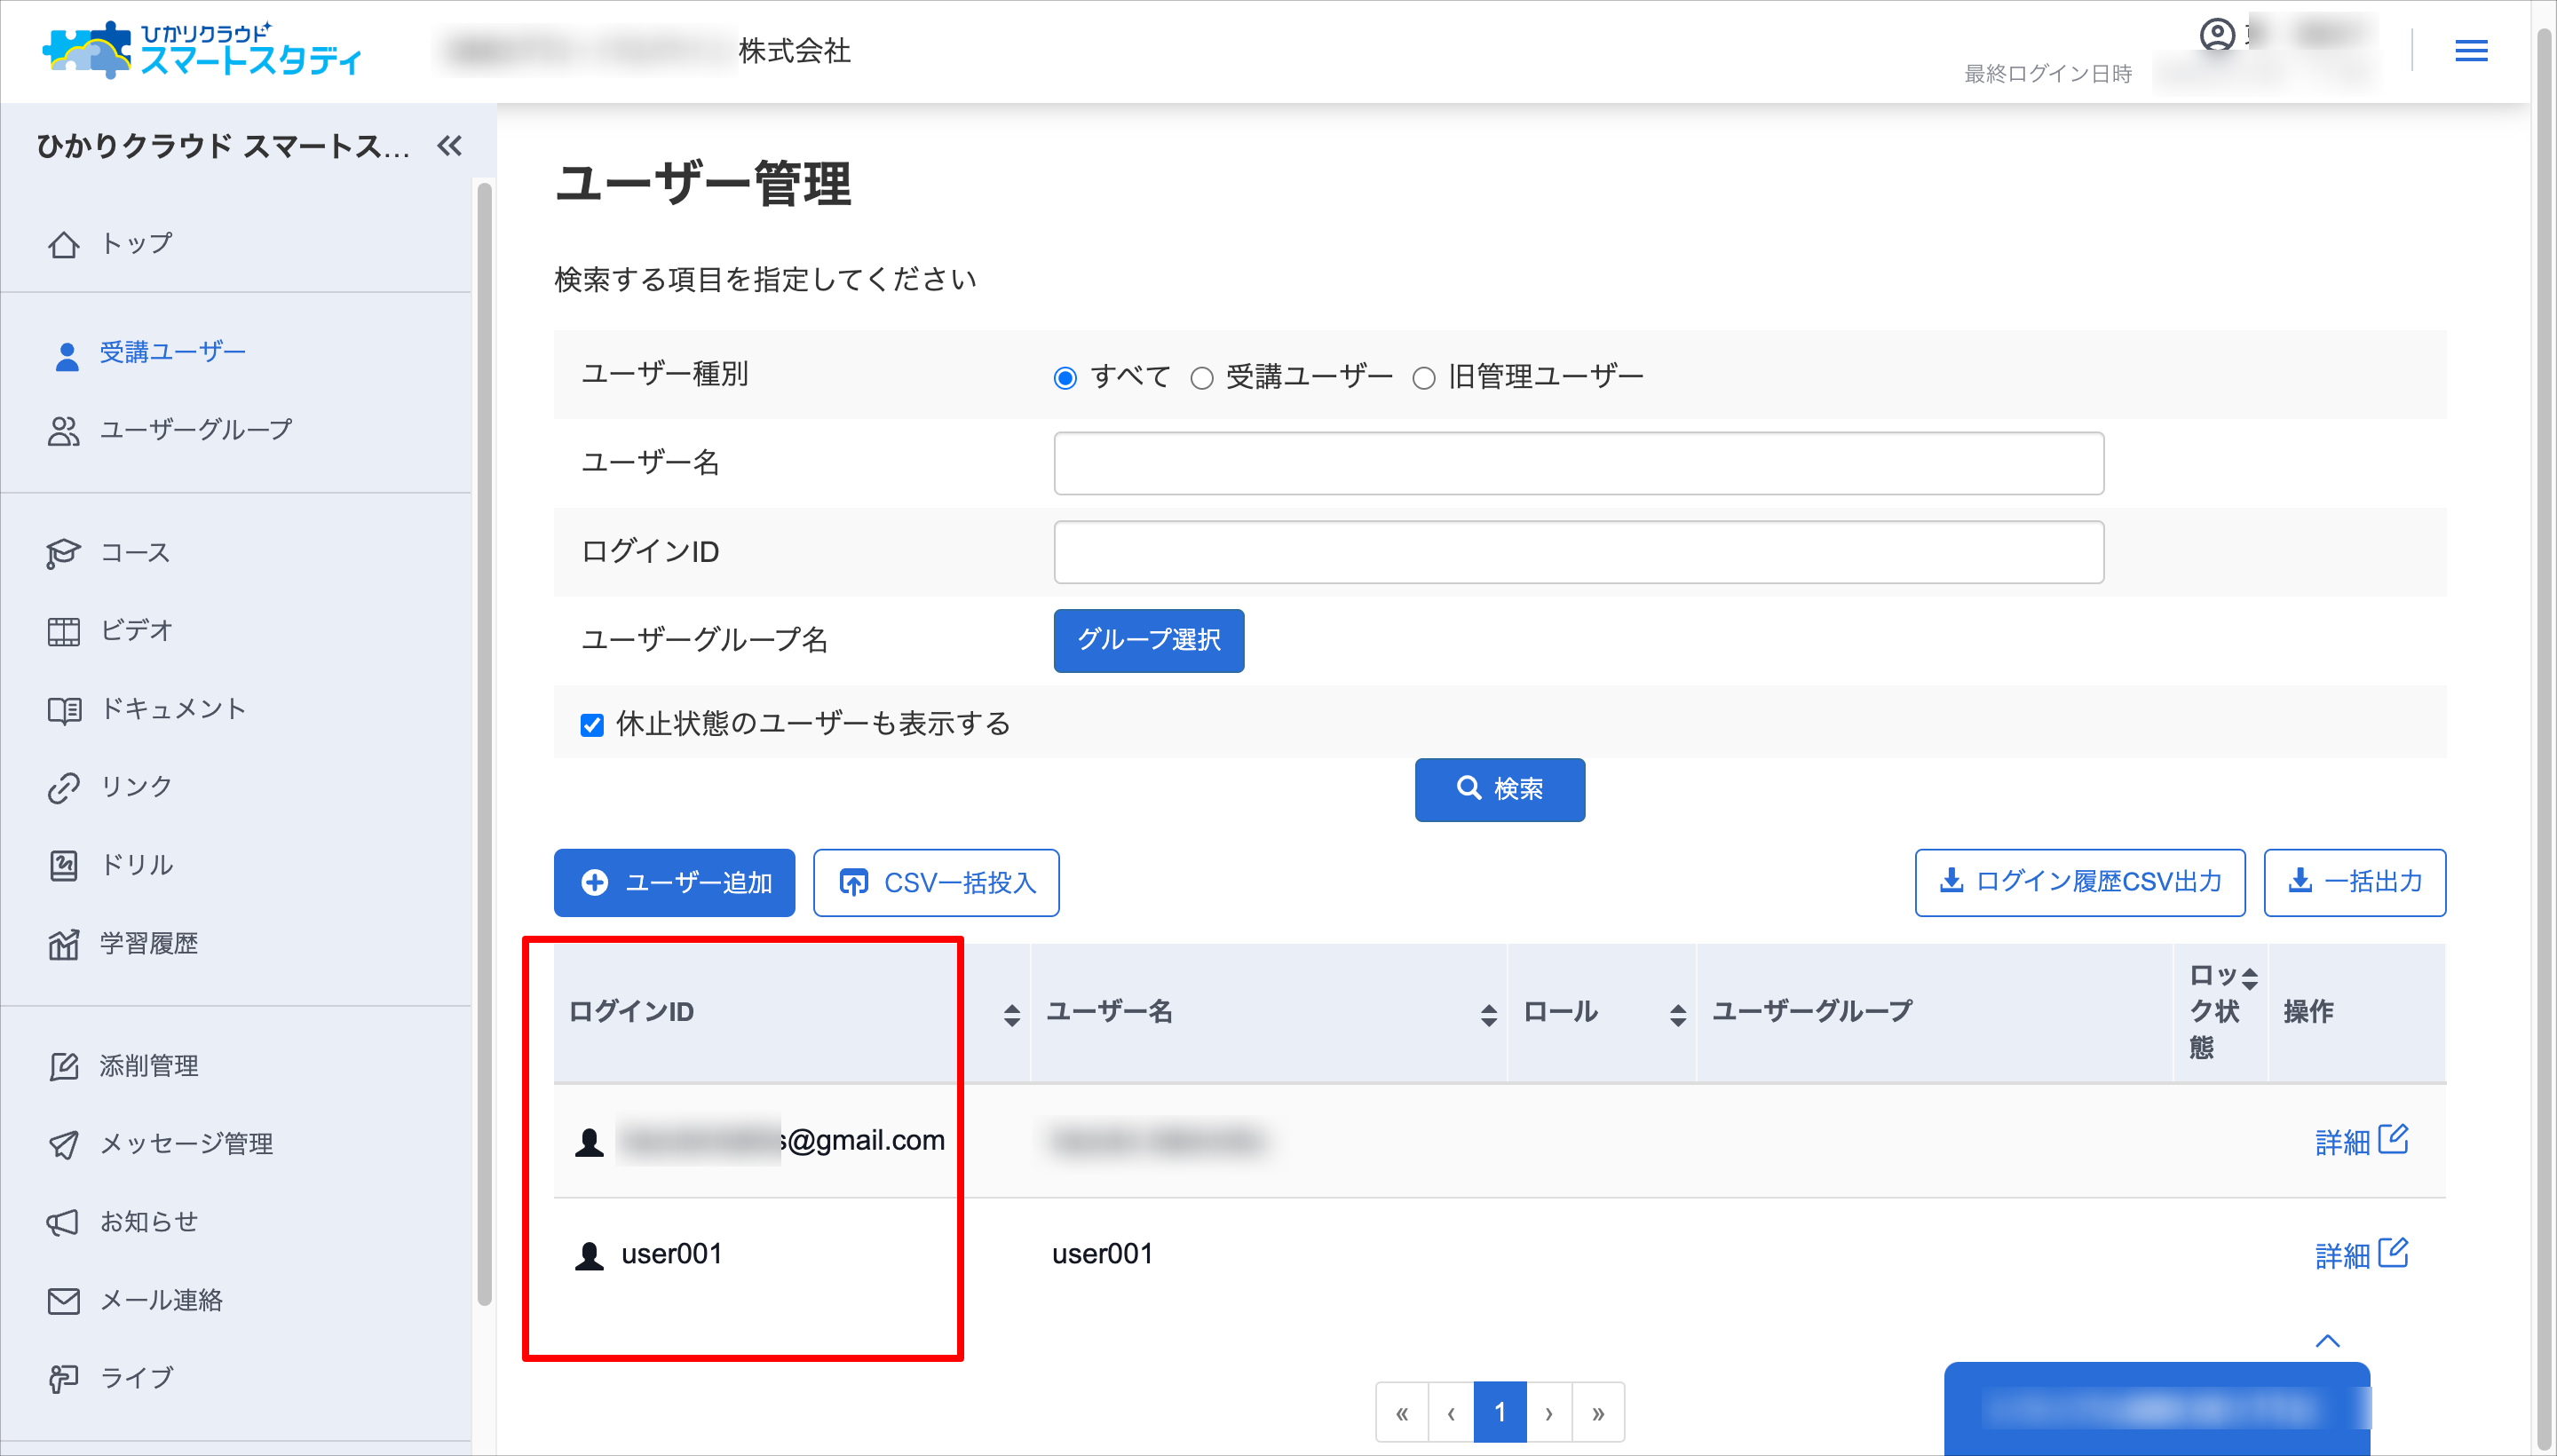The width and height of the screenshot is (2557, 1456).
Task: Click the お知らせ megaphone icon
Action: [x=63, y=1222]
